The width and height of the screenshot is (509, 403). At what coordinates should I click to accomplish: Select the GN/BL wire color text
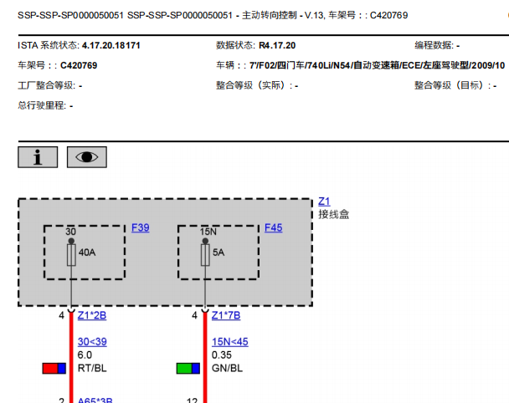tap(227, 369)
